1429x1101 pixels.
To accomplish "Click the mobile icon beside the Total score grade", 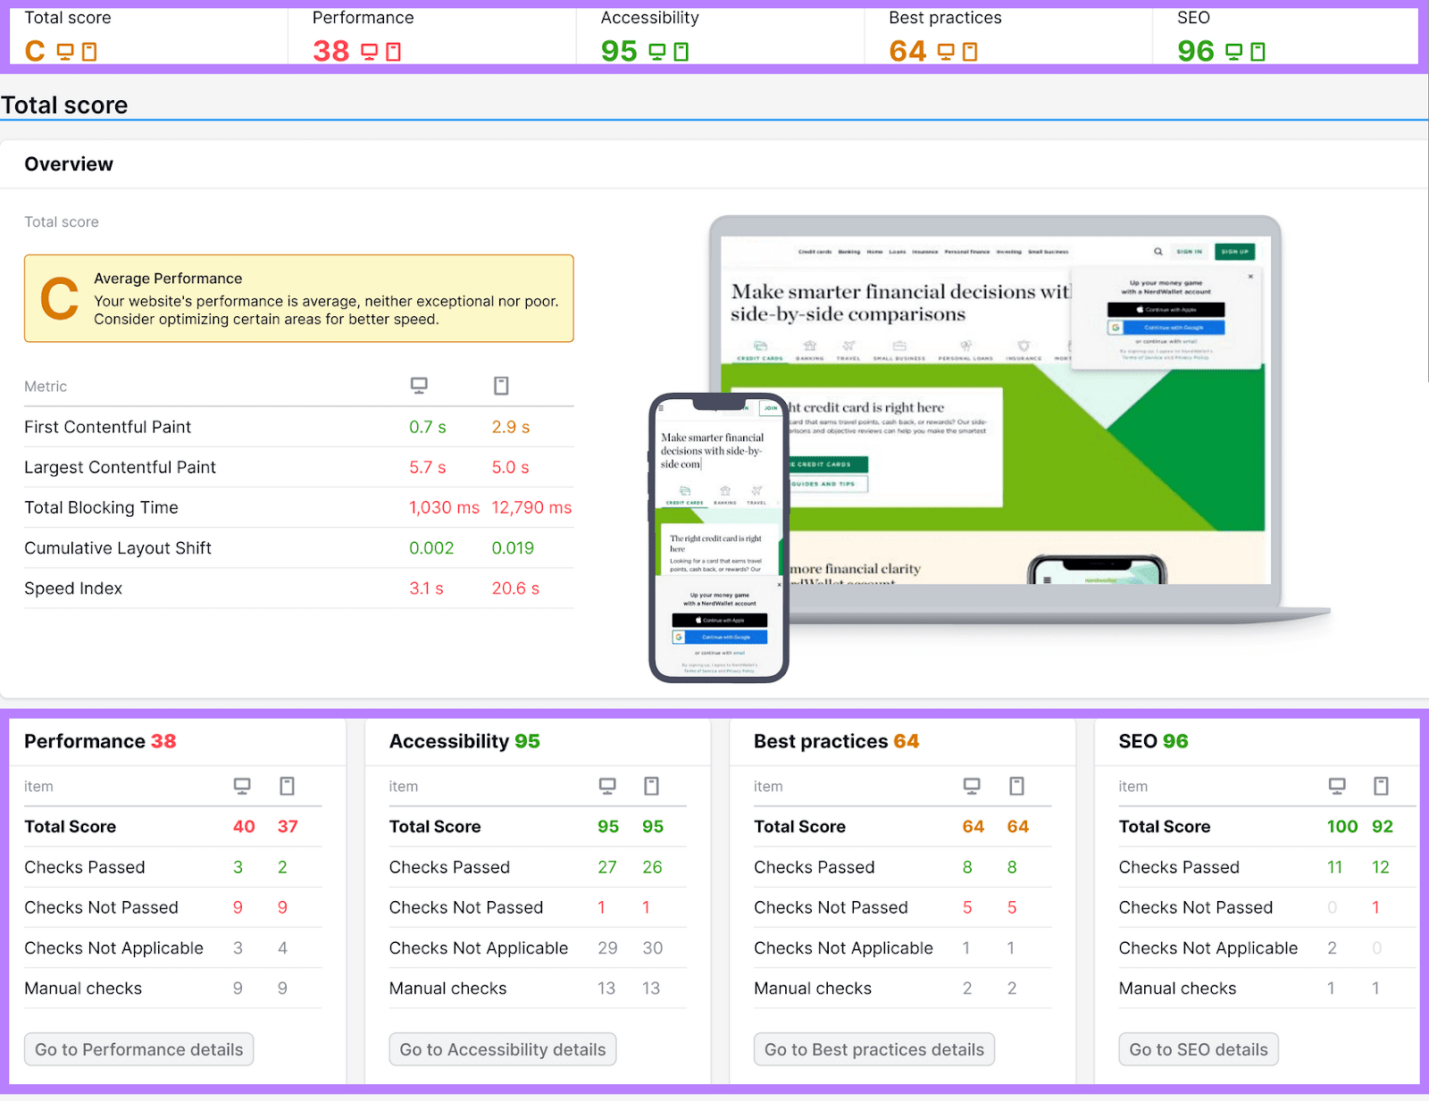I will coord(90,52).
